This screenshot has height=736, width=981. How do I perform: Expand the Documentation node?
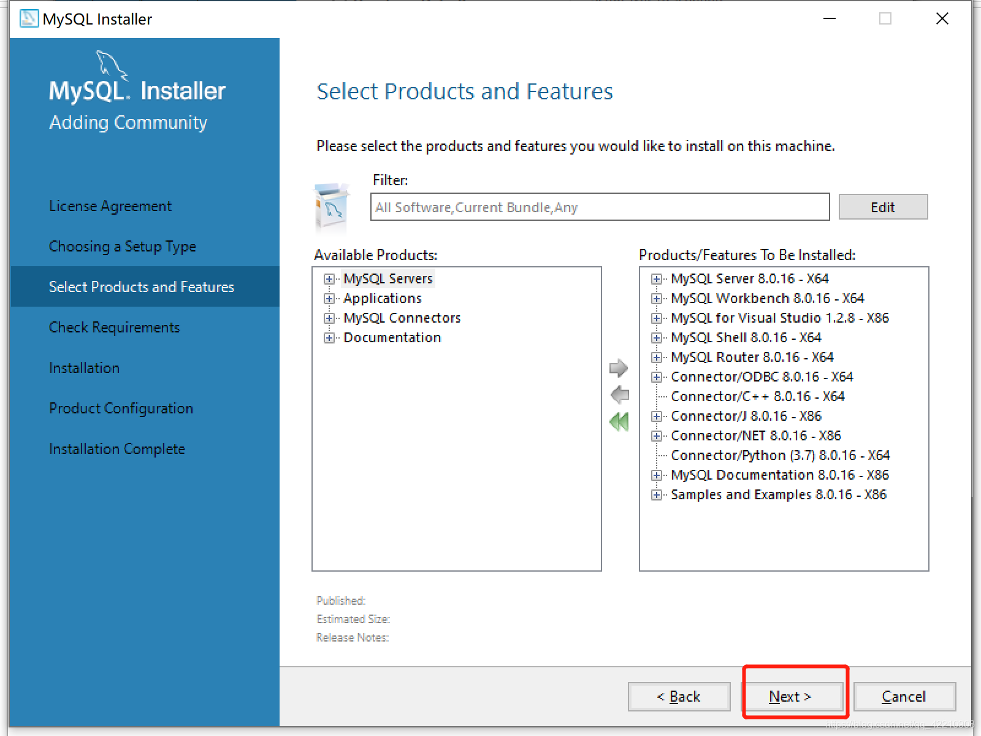329,338
